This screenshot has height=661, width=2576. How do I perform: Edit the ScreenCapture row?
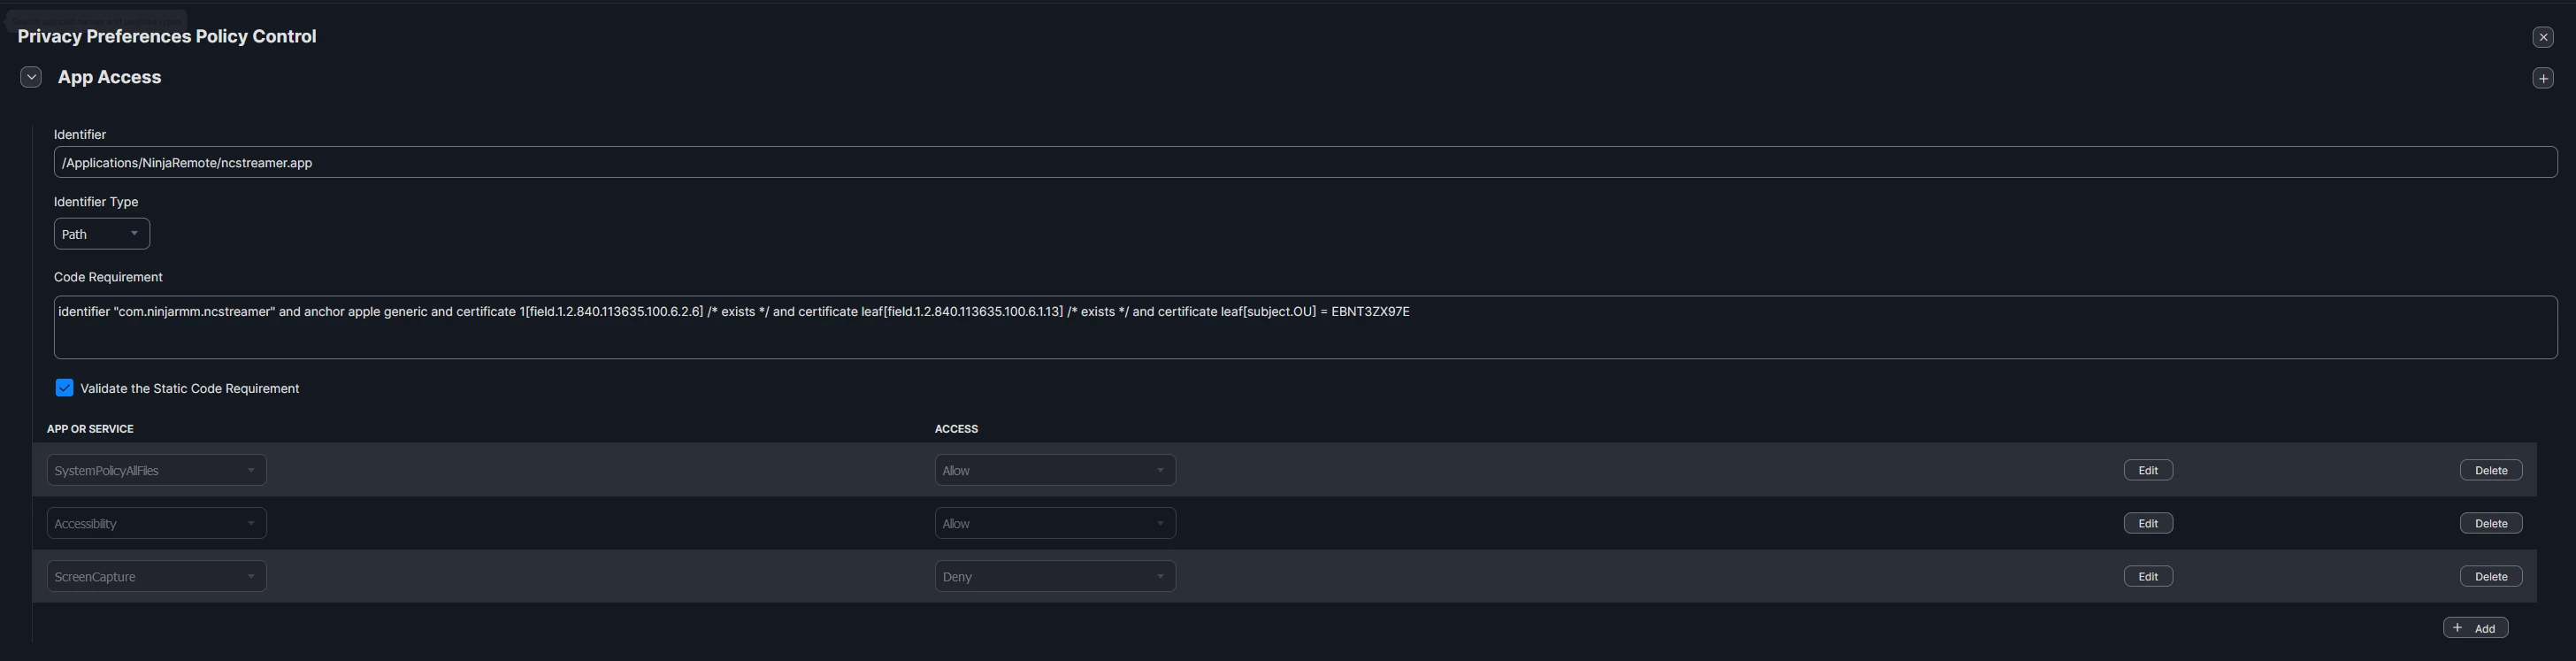[x=2148, y=576]
